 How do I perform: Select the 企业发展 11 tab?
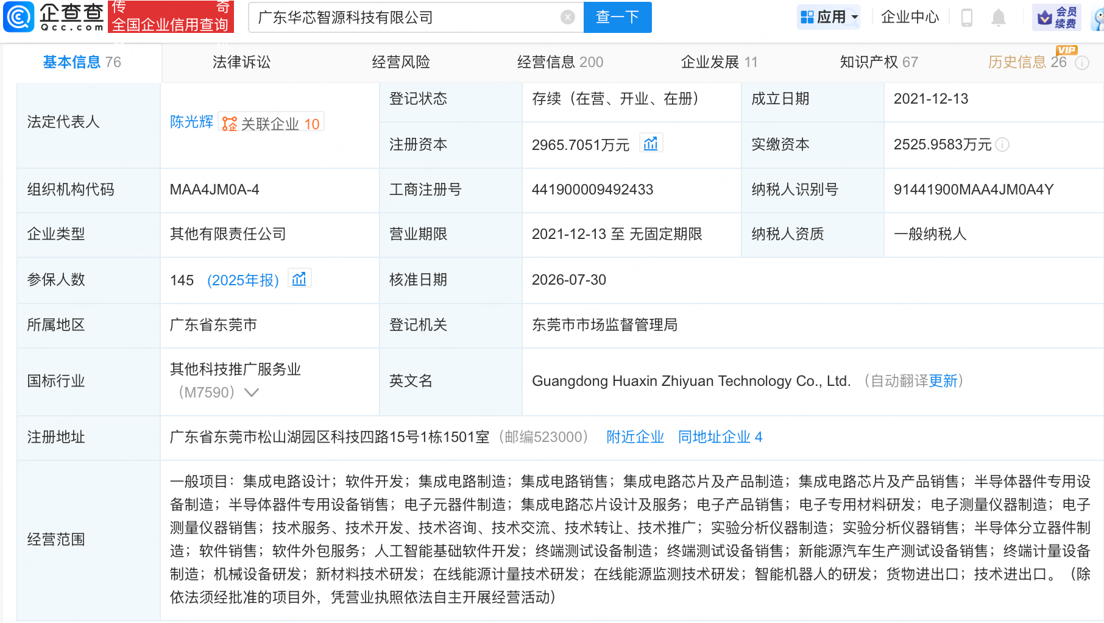719,62
